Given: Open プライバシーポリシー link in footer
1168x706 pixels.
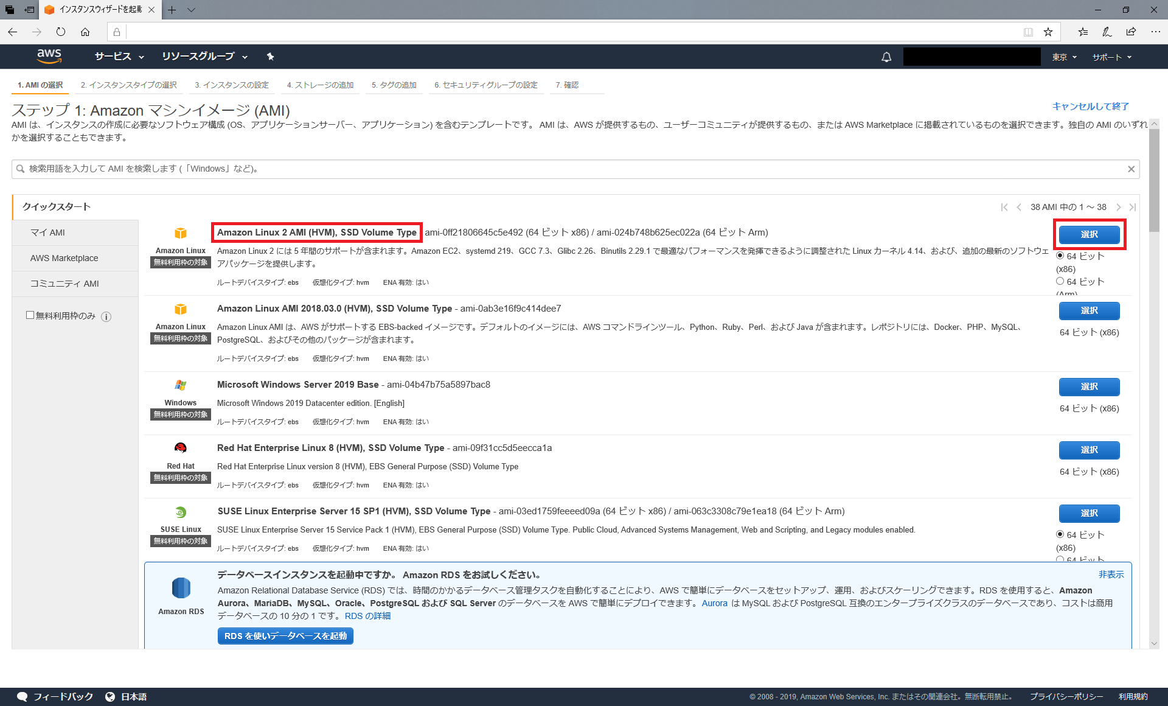Looking at the screenshot, I should (x=1066, y=696).
